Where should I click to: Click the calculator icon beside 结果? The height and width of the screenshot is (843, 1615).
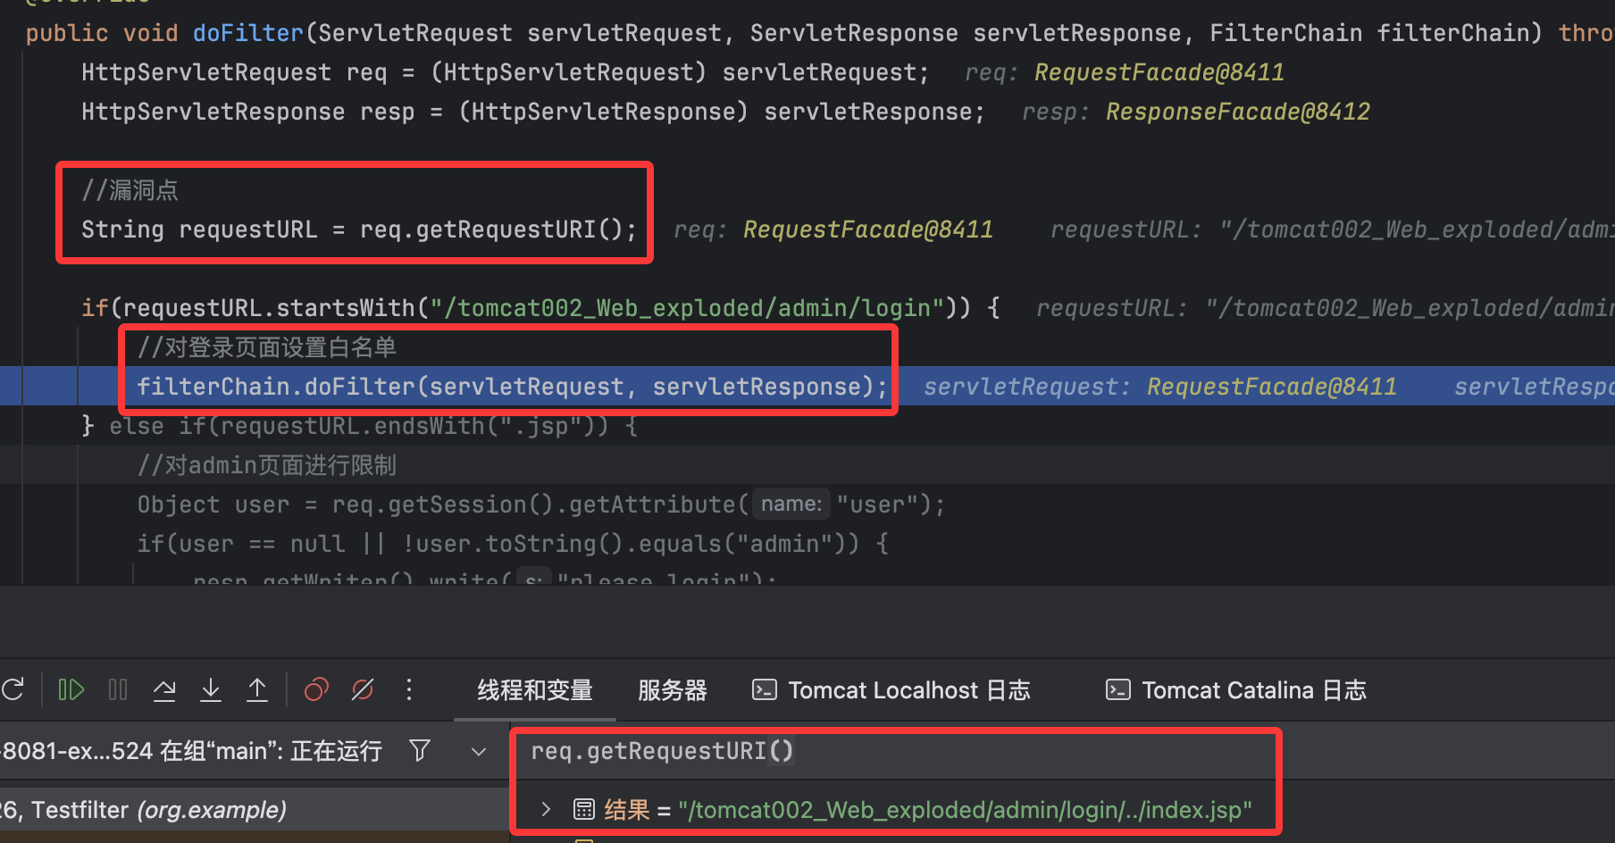pyautogui.click(x=583, y=810)
